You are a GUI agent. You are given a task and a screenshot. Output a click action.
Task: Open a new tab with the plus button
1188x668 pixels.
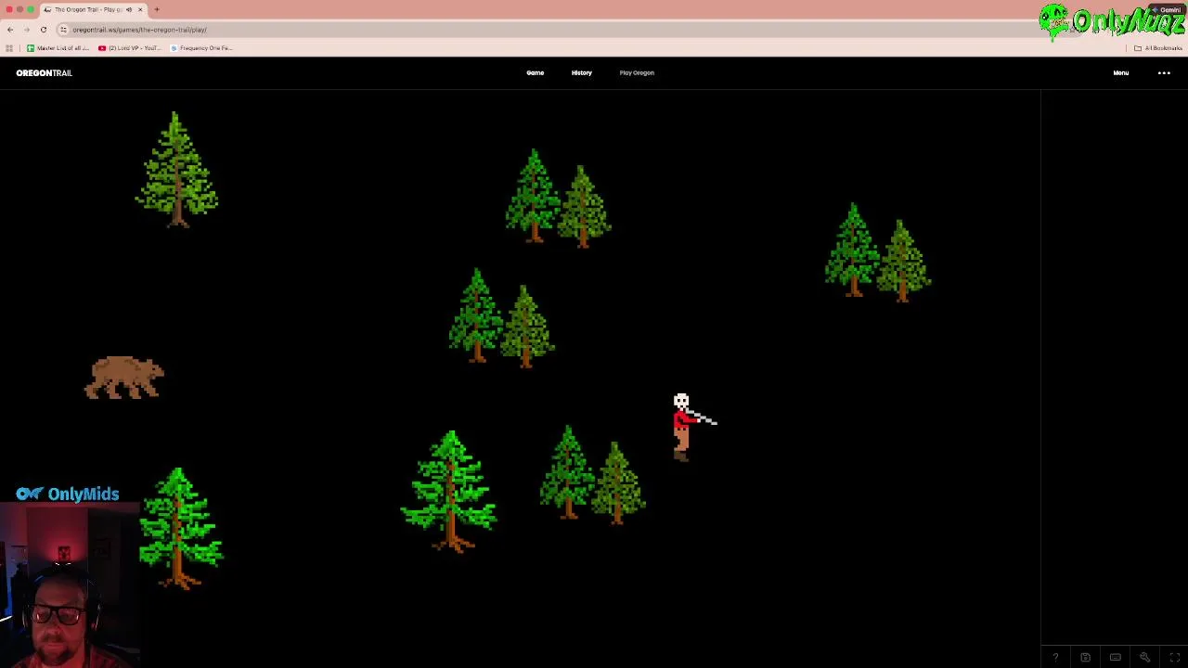(157, 9)
